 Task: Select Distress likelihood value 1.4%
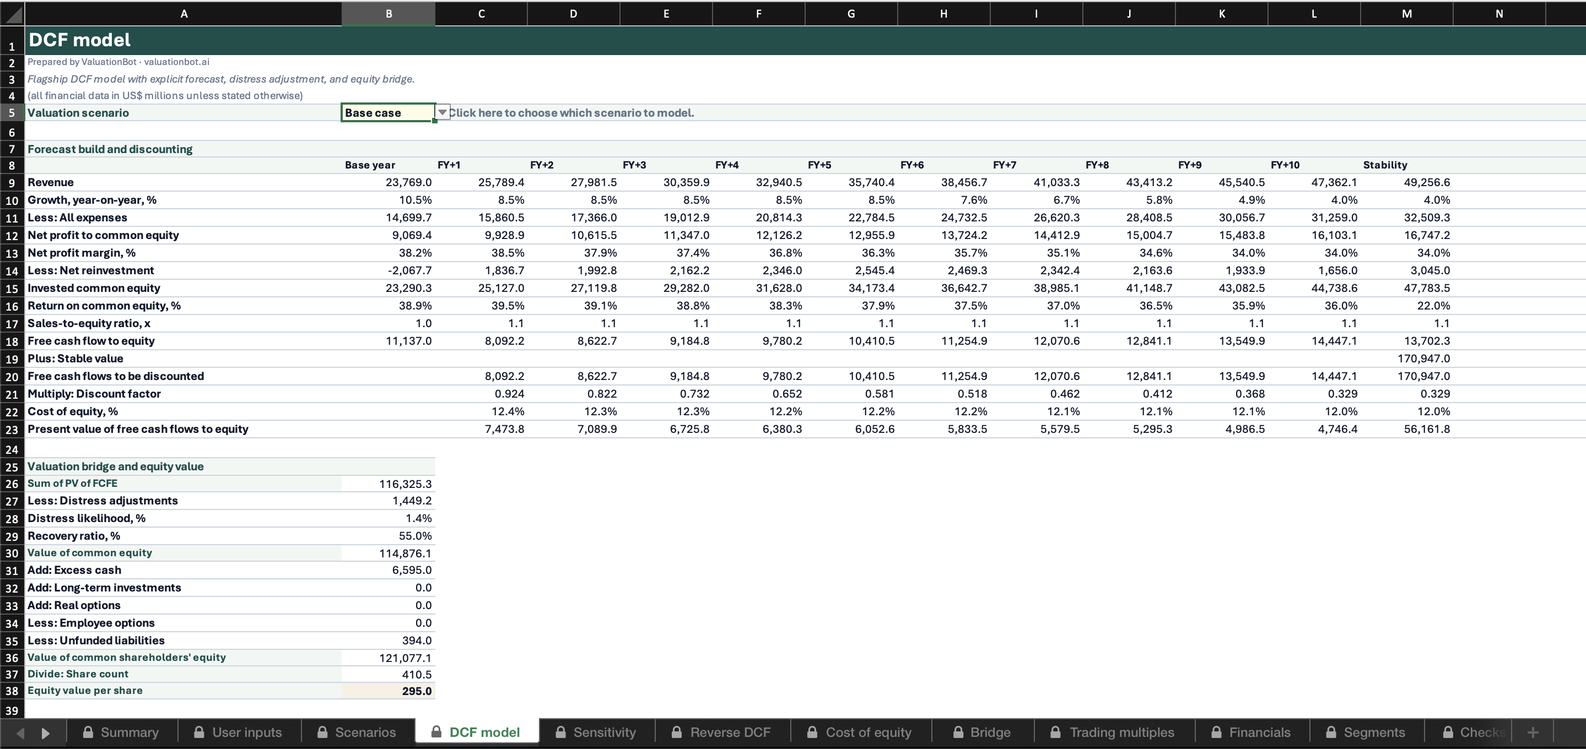389,518
